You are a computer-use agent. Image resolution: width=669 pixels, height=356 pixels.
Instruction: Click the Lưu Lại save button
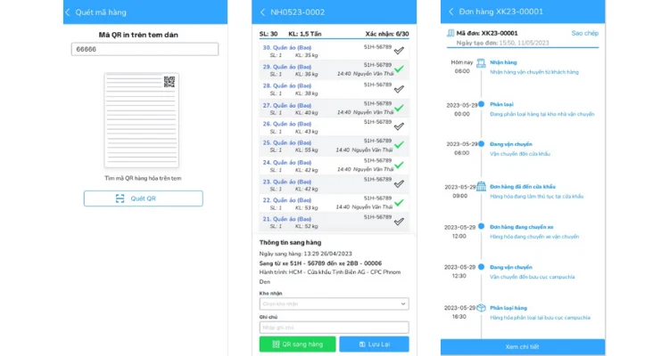click(374, 344)
